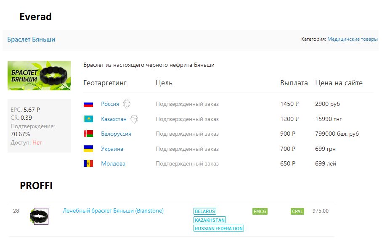Open the Медицинские товары category link
The width and height of the screenshot is (382, 242).
pos(352,39)
